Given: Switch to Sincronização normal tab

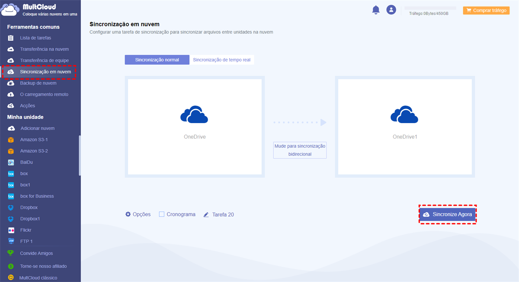Looking at the screenshot, I should click(157, 60).
